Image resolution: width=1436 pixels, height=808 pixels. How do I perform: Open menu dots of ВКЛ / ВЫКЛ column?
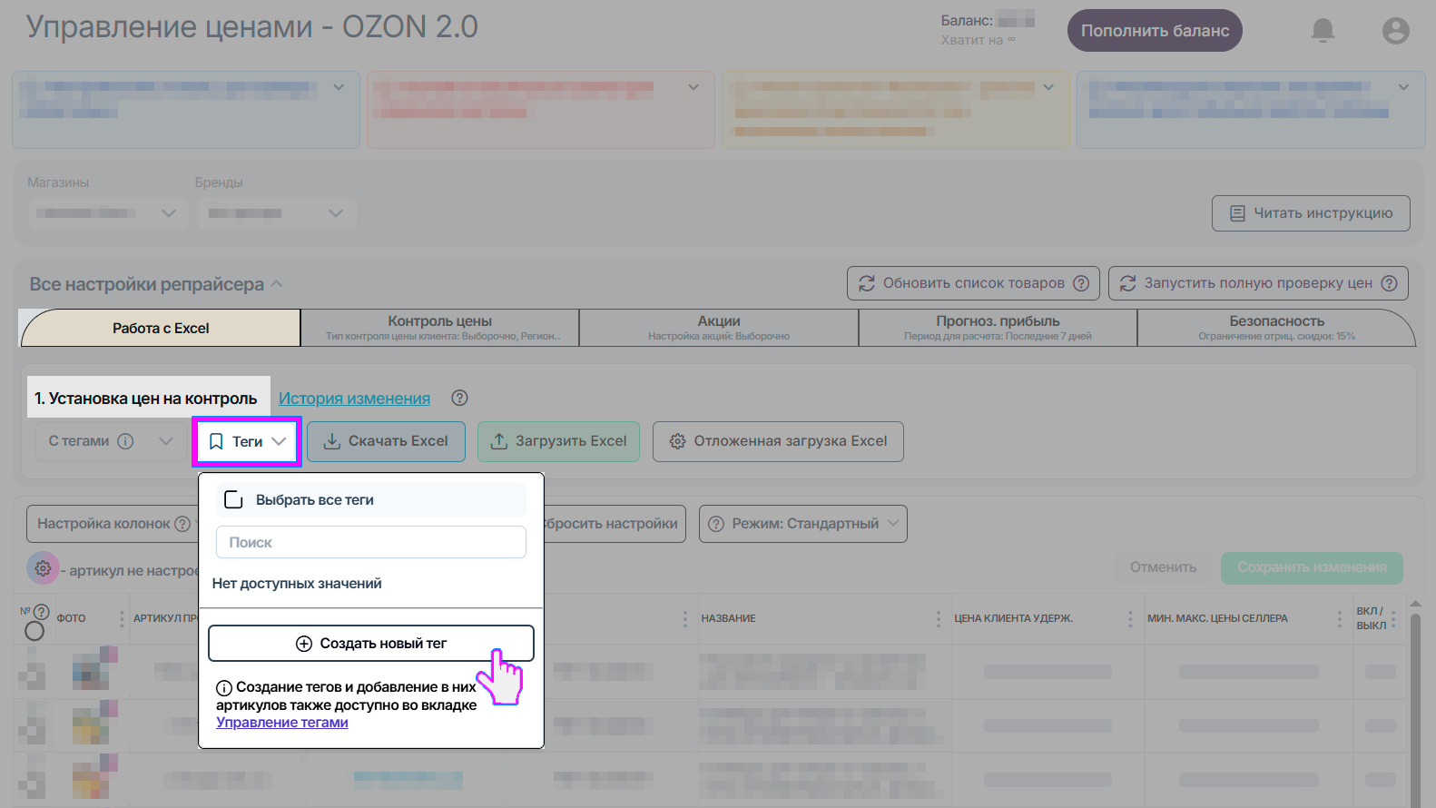pyautogui.click(x=1393, y=621)
